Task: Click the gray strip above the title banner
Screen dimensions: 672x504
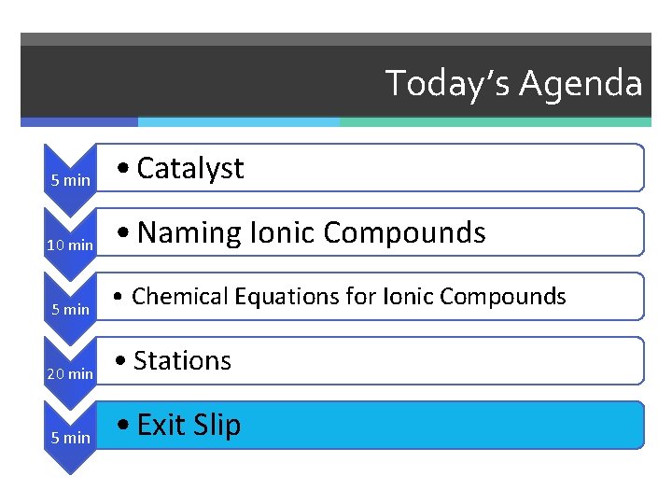Action: point(336,39)
